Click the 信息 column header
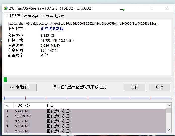Image resolution: width=175 pixels, height=136 pixels. click(x=104, y=106)
